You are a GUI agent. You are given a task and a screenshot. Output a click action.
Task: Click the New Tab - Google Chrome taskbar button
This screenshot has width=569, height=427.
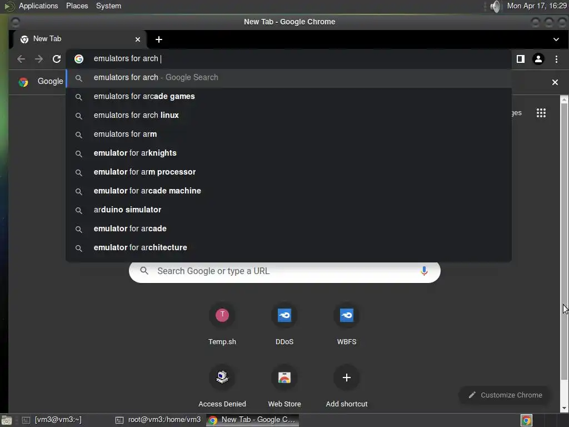253,420
